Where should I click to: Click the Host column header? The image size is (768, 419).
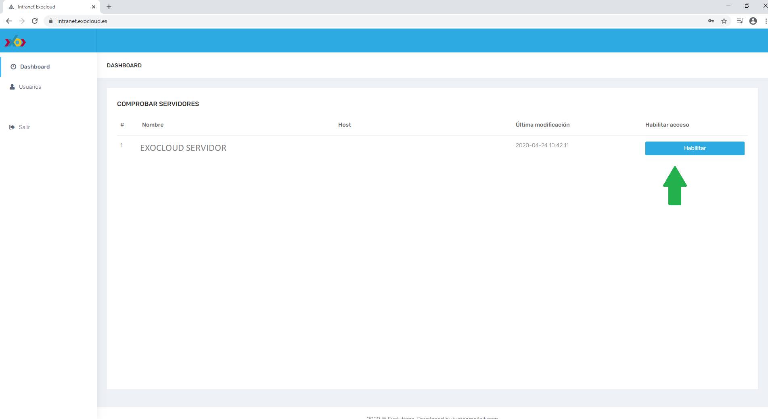[345, 125]
